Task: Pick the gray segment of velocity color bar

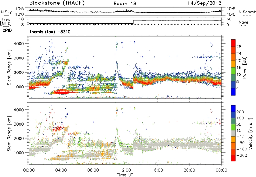Action: (233, 134)
